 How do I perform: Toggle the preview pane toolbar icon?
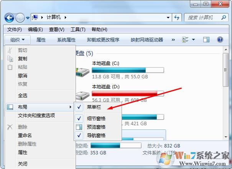pyautogui.click(x=206, y=40)
